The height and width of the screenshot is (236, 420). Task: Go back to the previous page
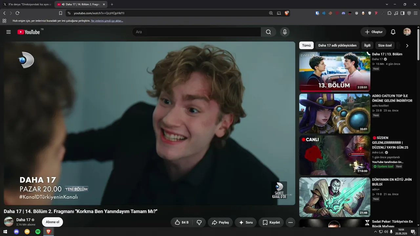pos(4,13)
